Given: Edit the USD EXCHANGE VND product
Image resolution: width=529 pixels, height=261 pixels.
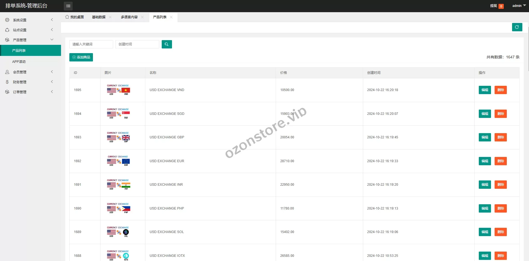Looking at the screenshot, I should click(485, 90).
